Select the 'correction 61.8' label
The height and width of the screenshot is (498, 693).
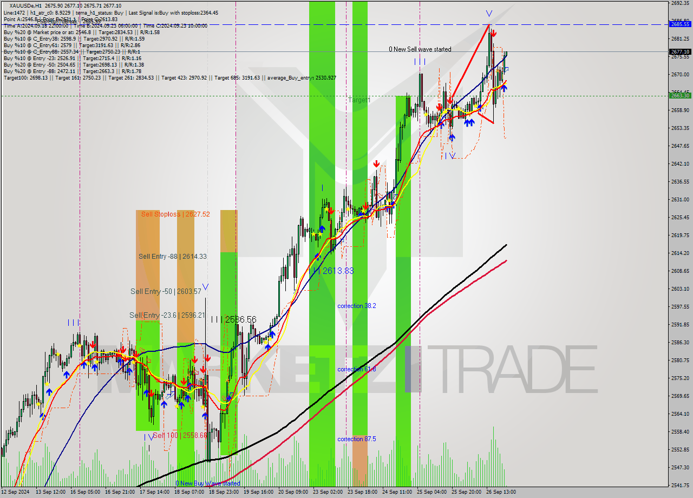pos(357,369)
